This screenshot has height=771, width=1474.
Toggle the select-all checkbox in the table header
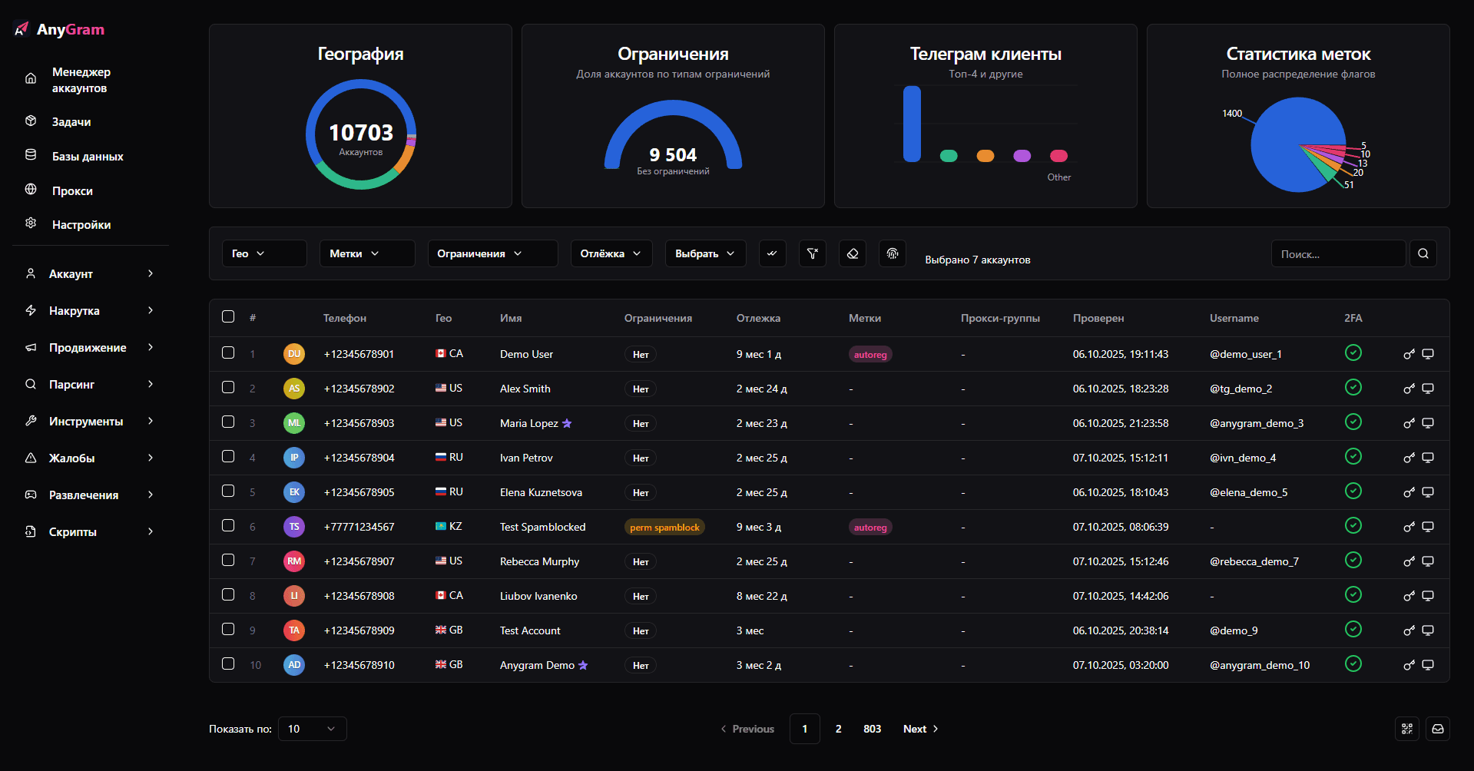[227, 316]
